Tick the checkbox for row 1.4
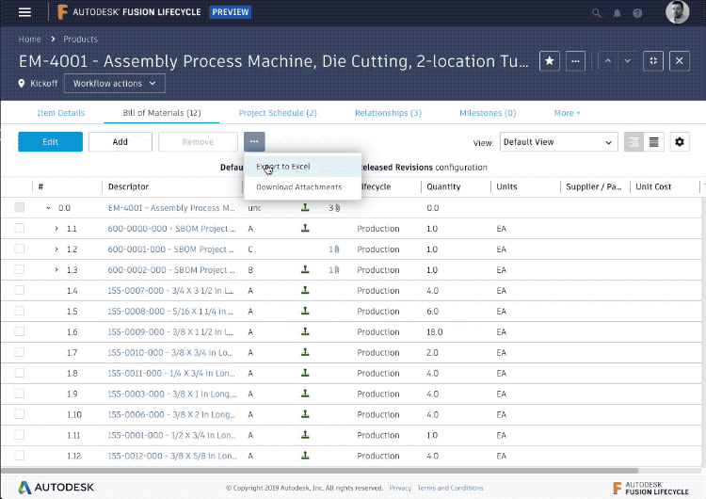The image size is (706, 499). click(x=20, y=290)
